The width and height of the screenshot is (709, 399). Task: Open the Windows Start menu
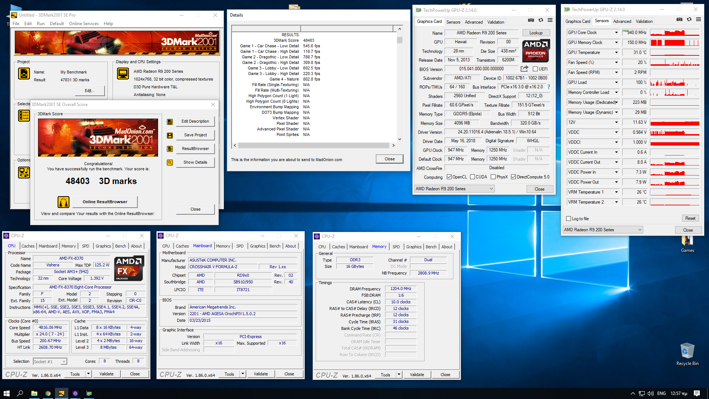[x=6, y=393]
